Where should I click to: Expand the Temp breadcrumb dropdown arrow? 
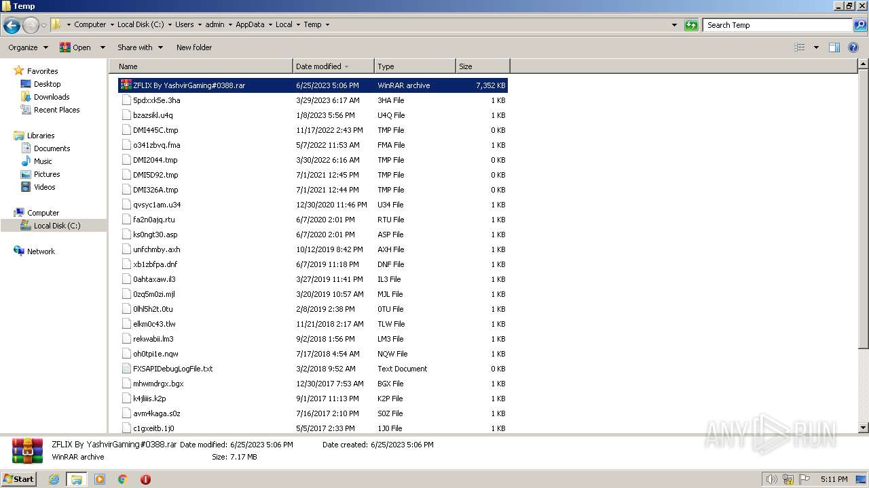point(327,25)
